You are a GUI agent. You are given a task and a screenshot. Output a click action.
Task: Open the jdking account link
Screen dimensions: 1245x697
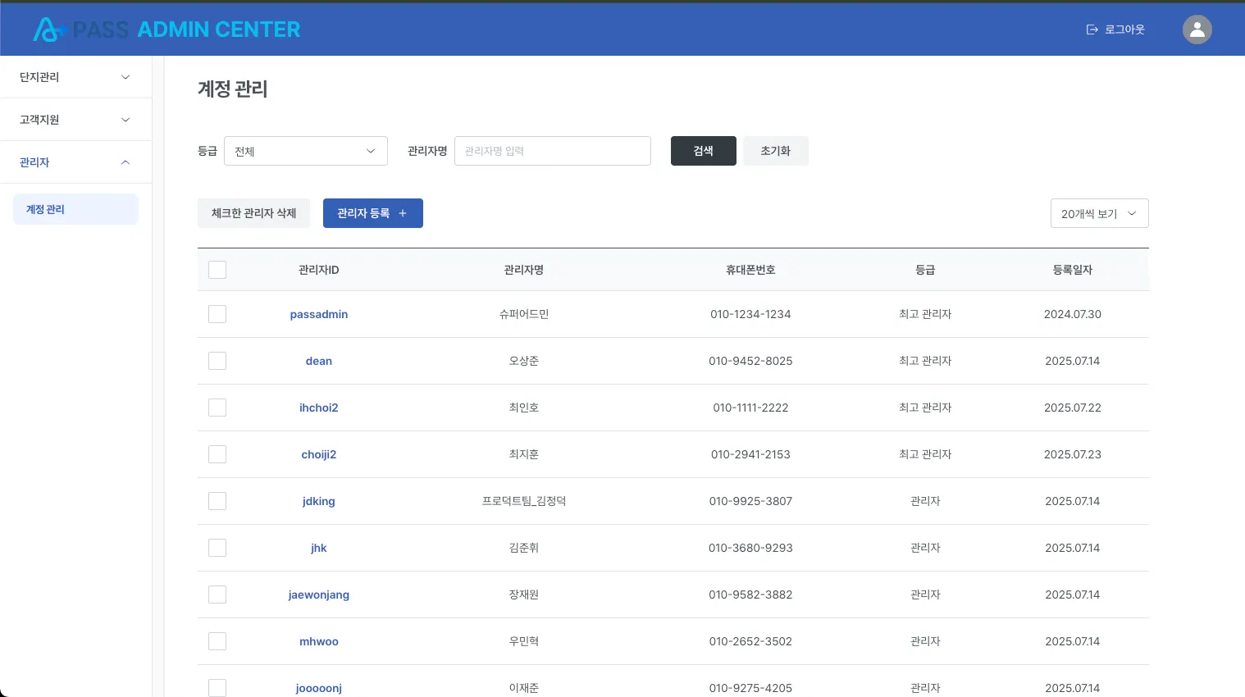(x=319, y=501)
